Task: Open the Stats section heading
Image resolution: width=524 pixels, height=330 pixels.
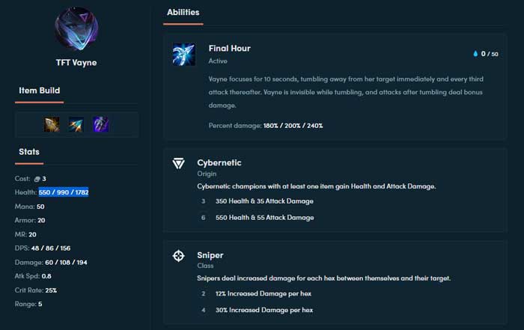Action: [x=29, y=152]
